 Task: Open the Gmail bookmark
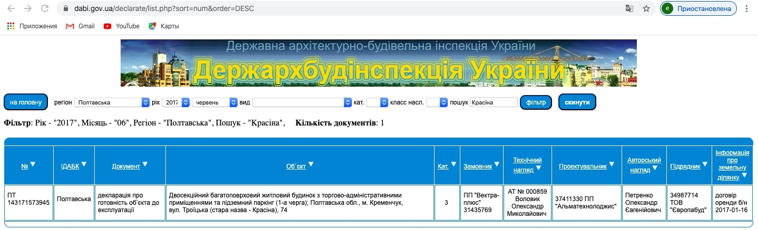(x=81, y=26)
